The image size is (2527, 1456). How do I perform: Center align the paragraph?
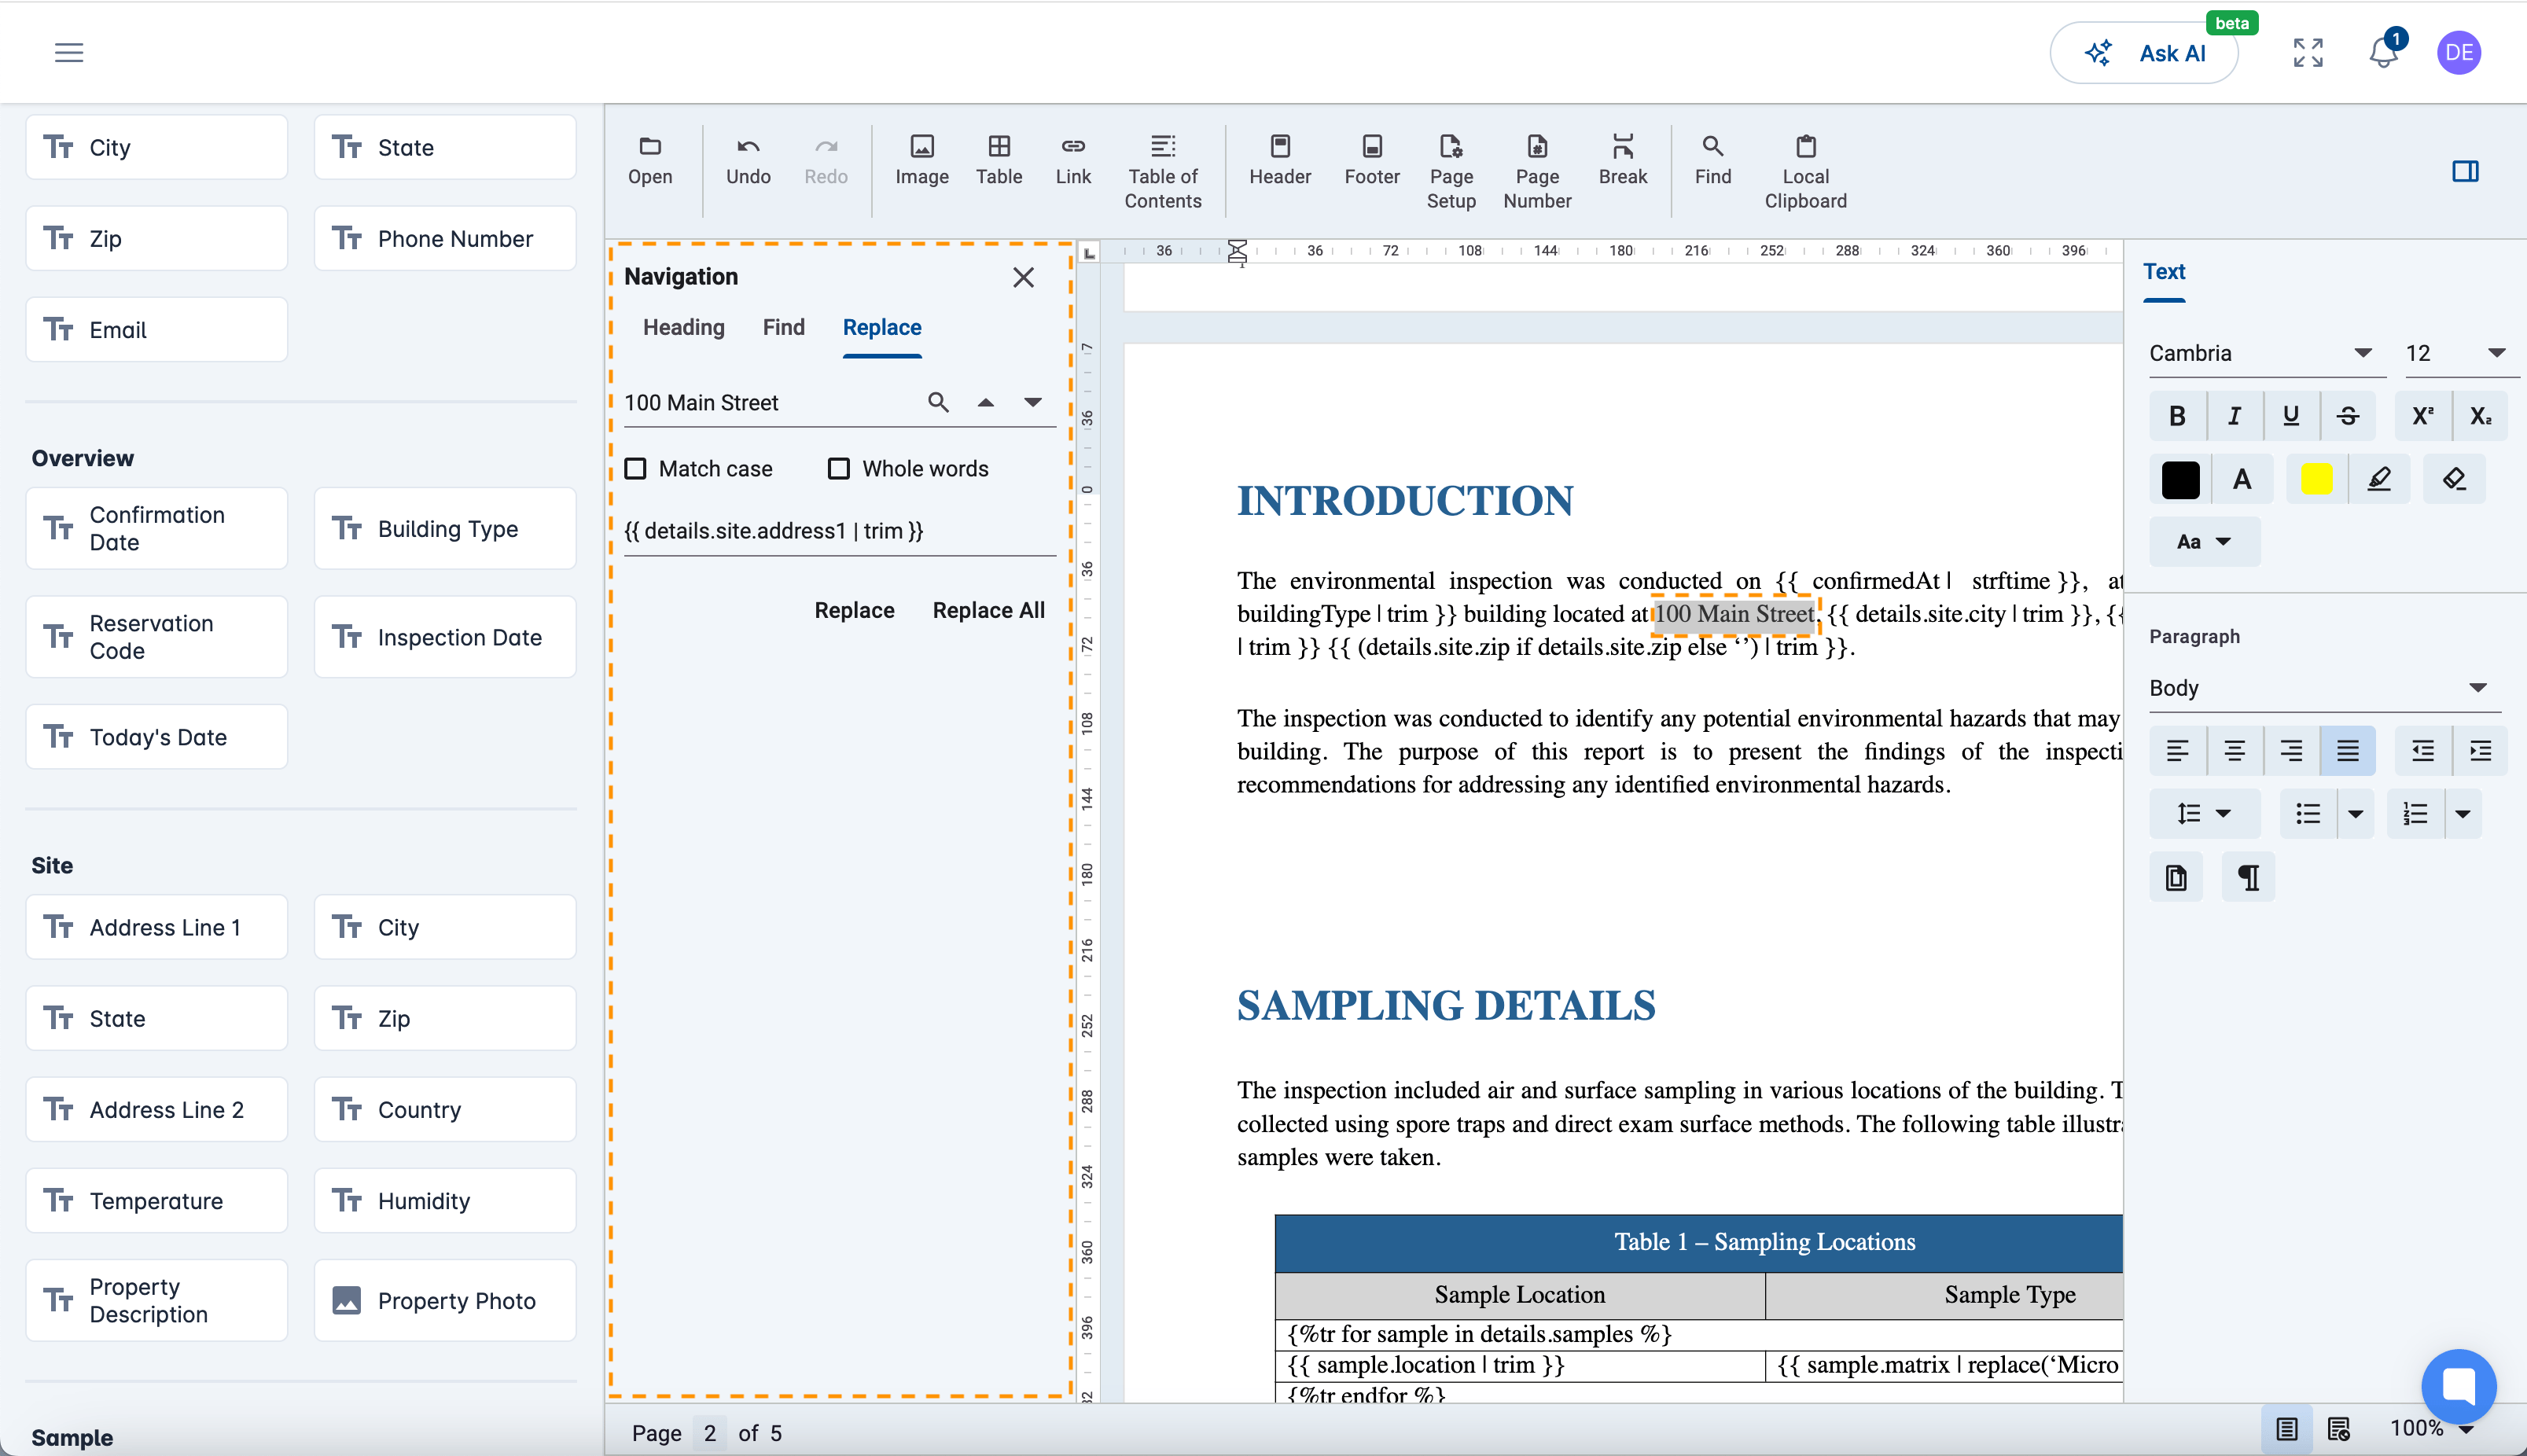click(x=2234, y=751)
